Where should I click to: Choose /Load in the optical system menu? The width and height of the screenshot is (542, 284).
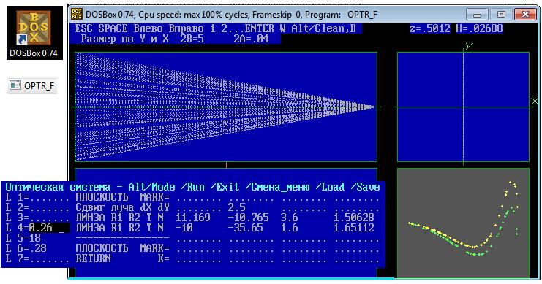pos(330,187)
